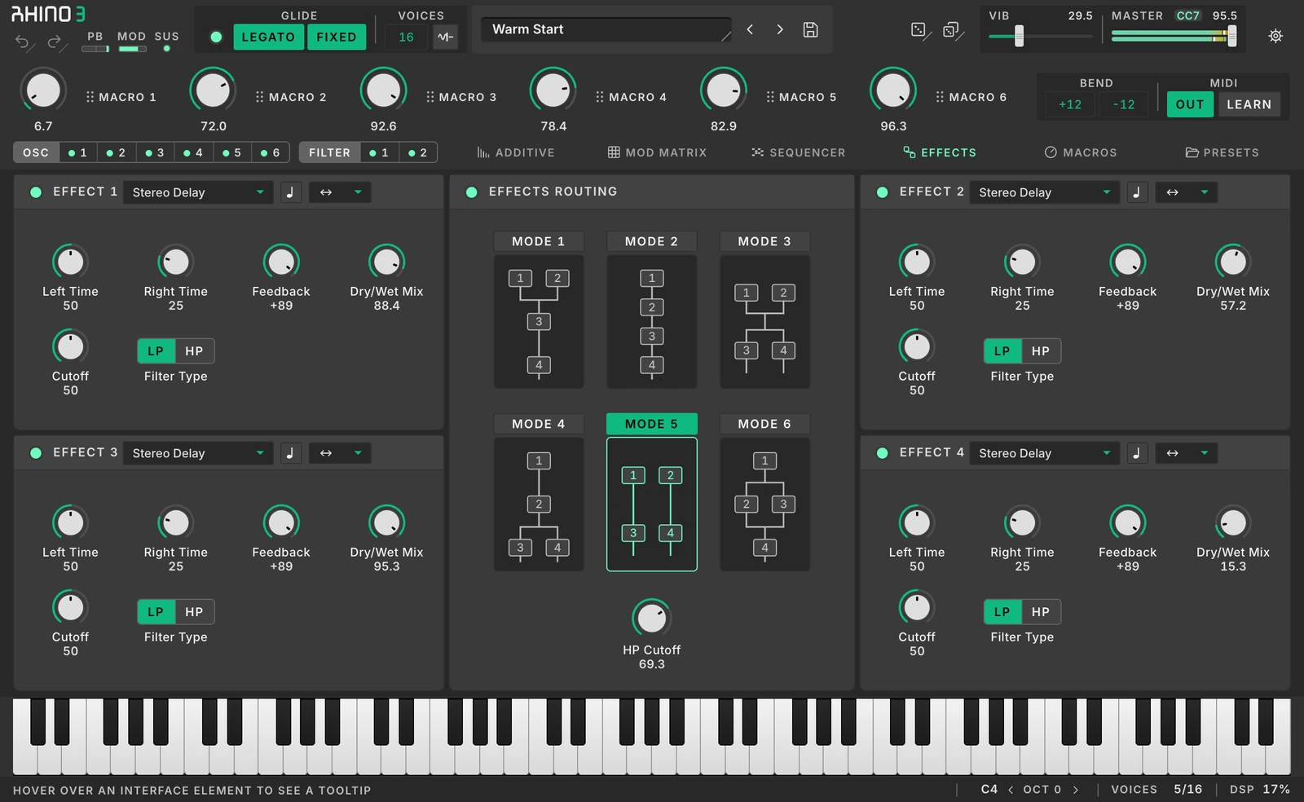Image resolution: width=1304 pixels, height=802 pixels.
Task: Set Effect 4 filter type to LP
Action: [1002, 612]
